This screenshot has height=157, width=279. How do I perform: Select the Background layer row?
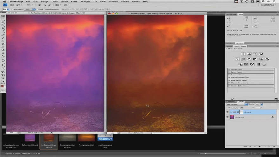tap(251, 117)
